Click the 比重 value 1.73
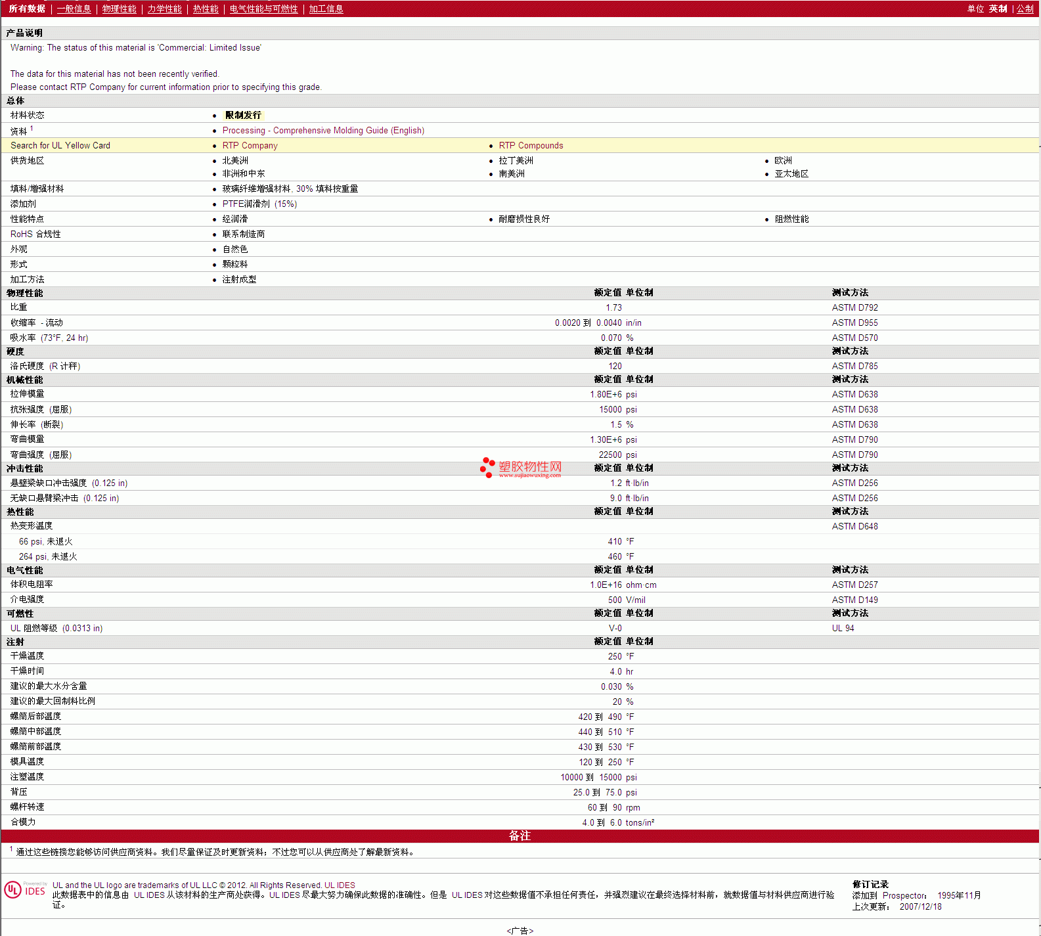This screenshot has width=1041, height=936. [x=613, y=307]
